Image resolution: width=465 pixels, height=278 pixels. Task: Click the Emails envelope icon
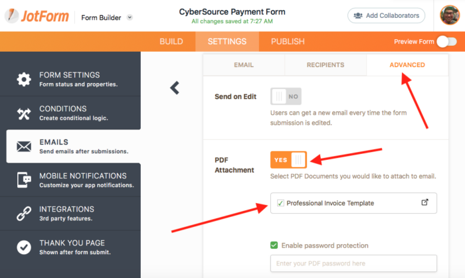click(x=24, y=147)
